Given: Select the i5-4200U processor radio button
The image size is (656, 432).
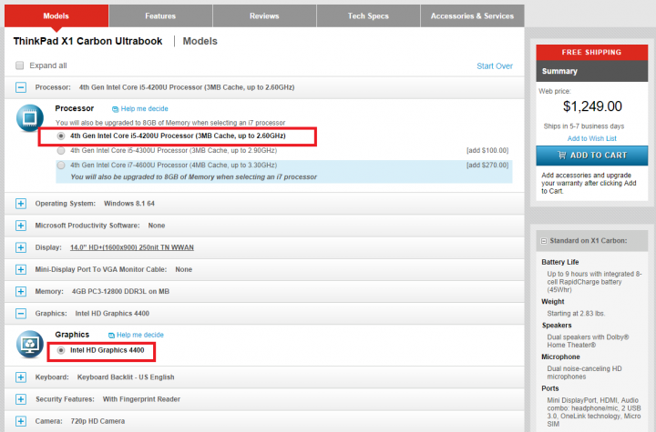Looking at the screenshot, I should point(61,136).
